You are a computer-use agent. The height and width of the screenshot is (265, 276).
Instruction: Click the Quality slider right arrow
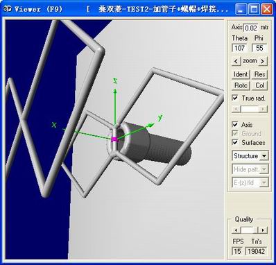263,230
